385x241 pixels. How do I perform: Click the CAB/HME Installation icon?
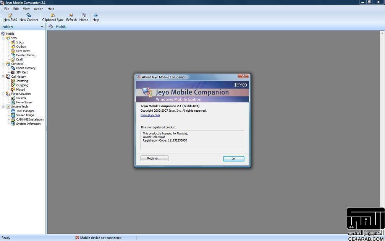13,119
